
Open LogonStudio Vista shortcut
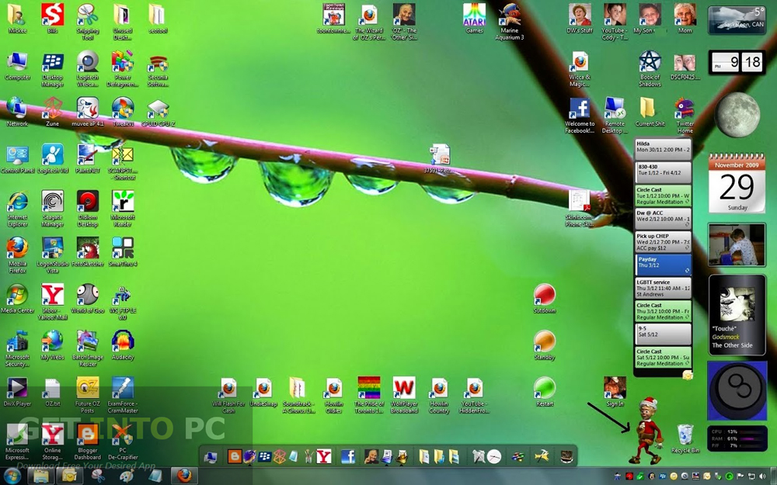pyautogui.click(x=53, y=255)
